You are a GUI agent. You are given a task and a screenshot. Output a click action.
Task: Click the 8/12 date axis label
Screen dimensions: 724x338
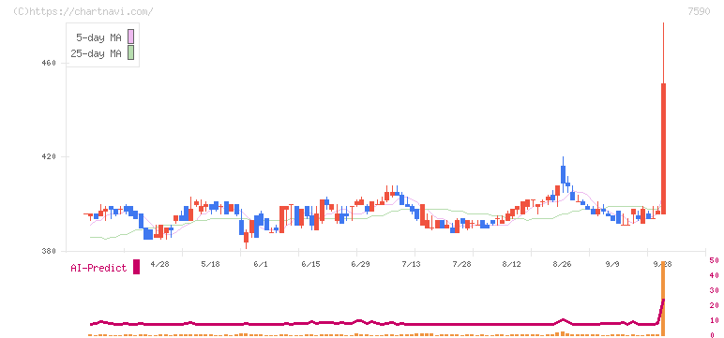point(512,264)
